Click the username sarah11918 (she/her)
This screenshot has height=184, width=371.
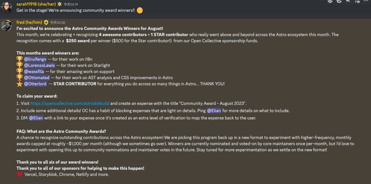(x=36, y=4)
